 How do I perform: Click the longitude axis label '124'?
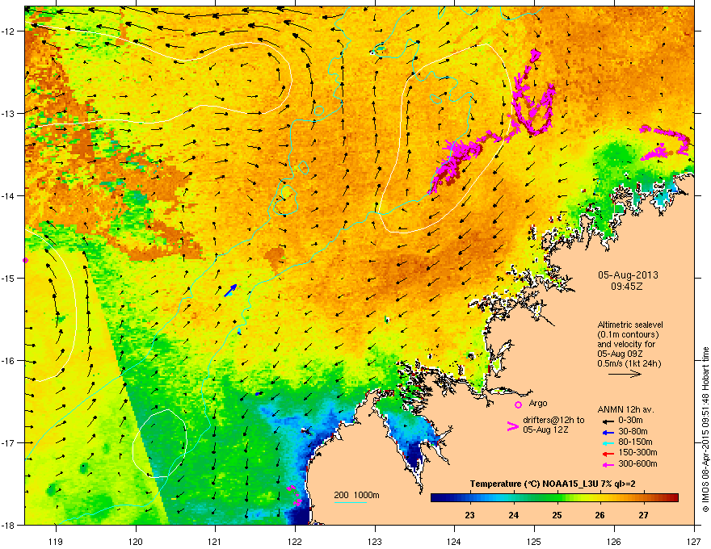point(454,541)
